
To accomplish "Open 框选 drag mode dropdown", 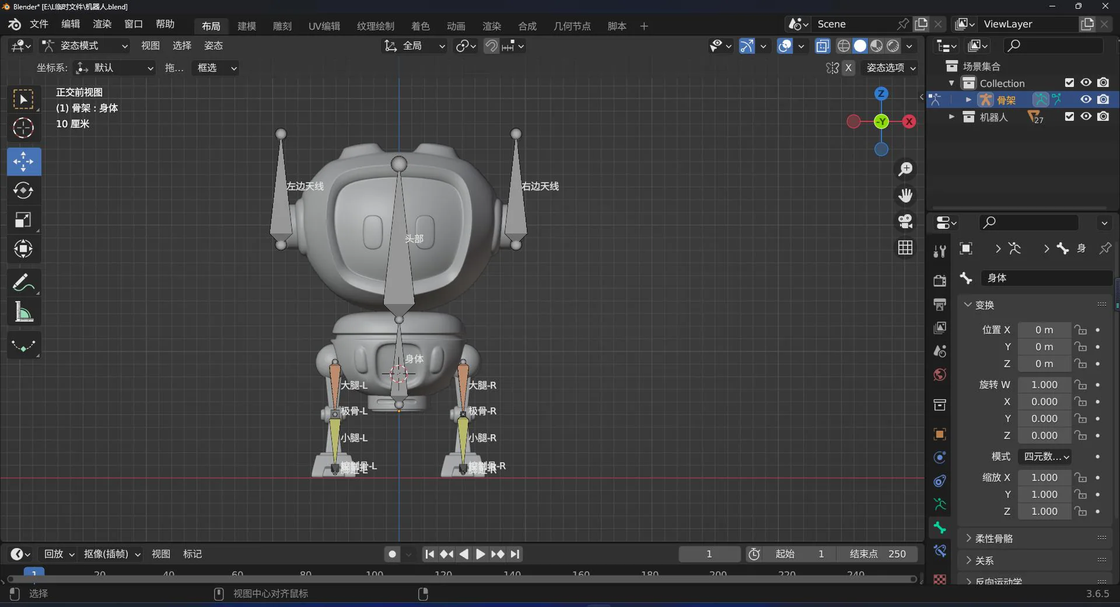I will pos(215,68).
